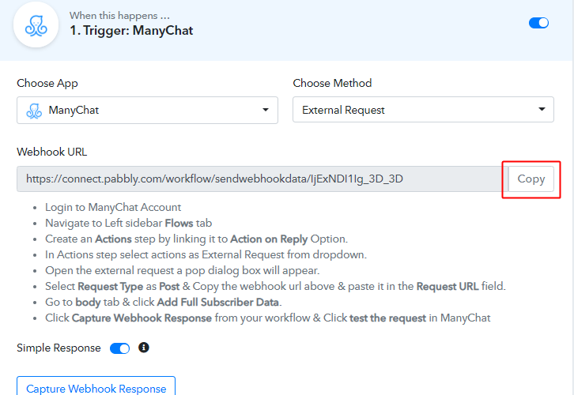Toggle the Simple Response switch

coord(119,348)
